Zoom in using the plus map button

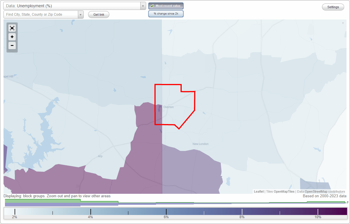tap(12, 37)
